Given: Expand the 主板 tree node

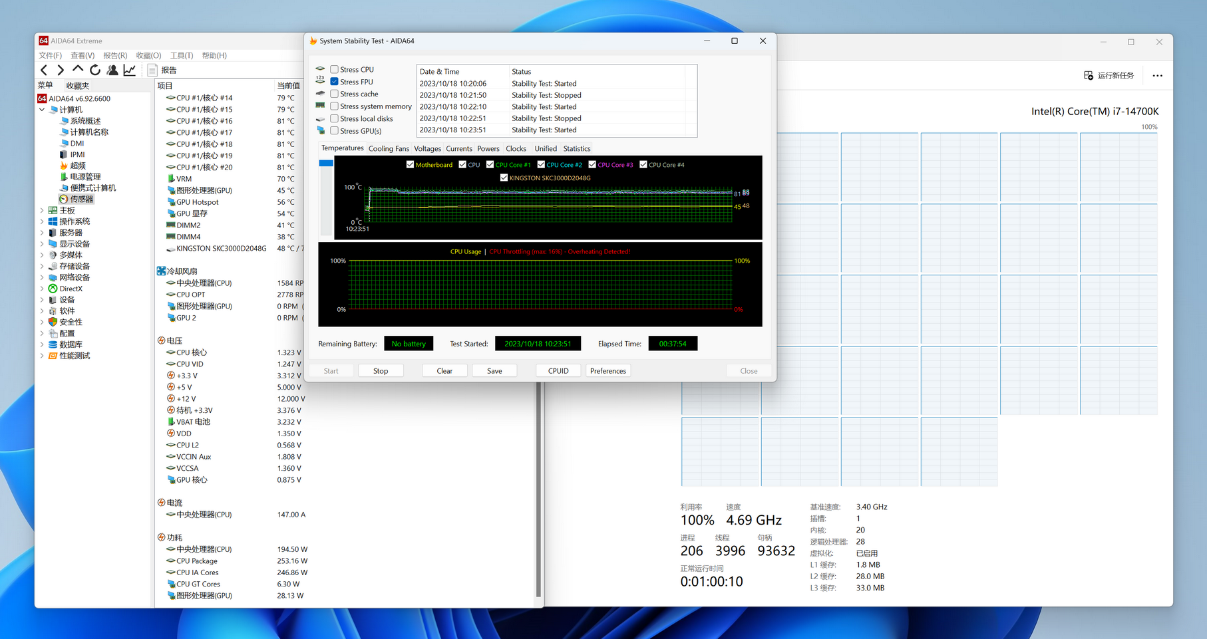Looking at the screenshot, I should pyautogui.click(x=43, y=210).
